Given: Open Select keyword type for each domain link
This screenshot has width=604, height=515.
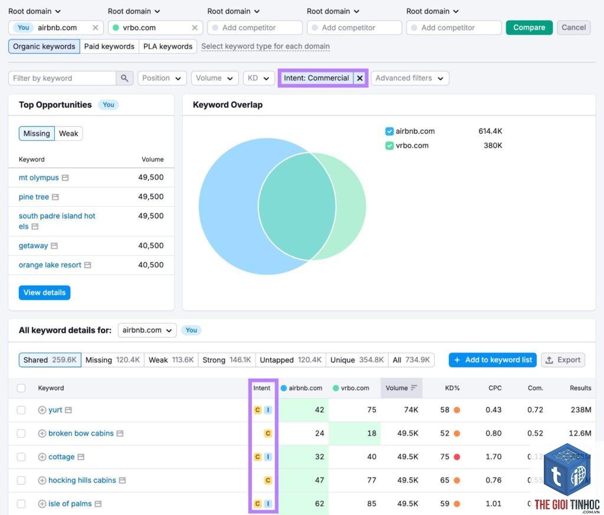Looking at the screenshot, I should (265, 47).
